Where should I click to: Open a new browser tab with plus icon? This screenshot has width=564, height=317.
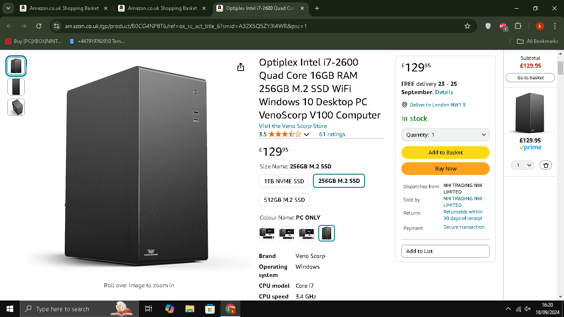[x=317, y=8]
